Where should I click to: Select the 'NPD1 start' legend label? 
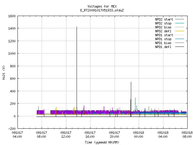coord(164,35)
